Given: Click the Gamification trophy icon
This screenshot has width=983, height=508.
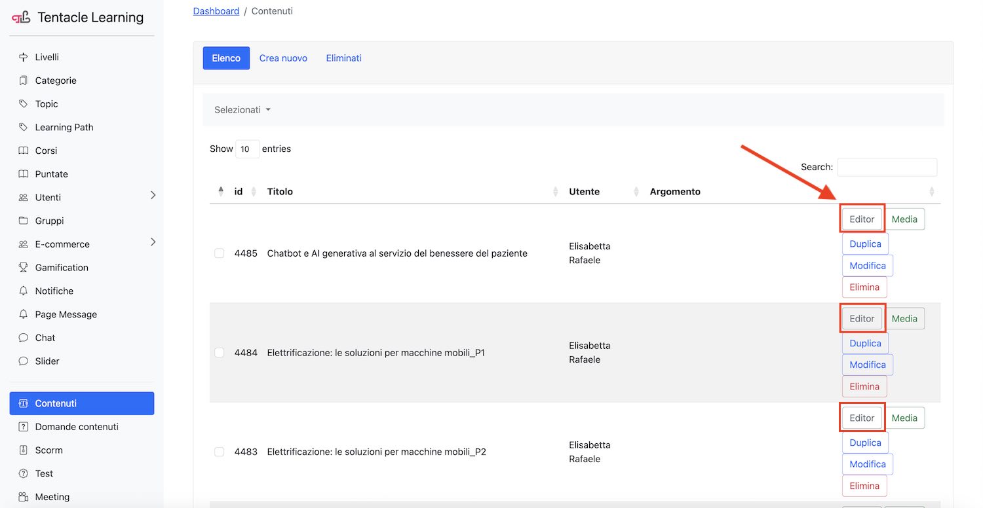Looking at the screenshot, I should click(24, 267).
